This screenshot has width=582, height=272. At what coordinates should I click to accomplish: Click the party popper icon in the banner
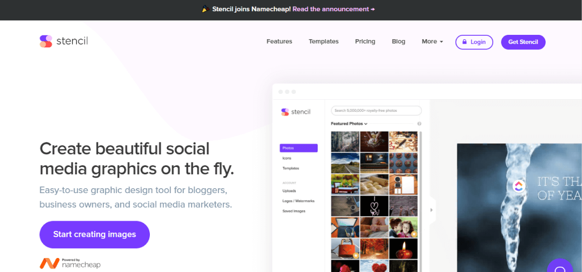tap(206, 9)
